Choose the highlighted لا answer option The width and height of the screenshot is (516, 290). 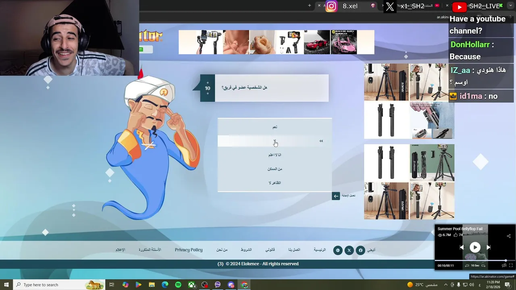point(275,141)
